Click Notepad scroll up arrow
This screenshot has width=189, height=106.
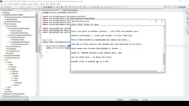click(x=164, y=27)
